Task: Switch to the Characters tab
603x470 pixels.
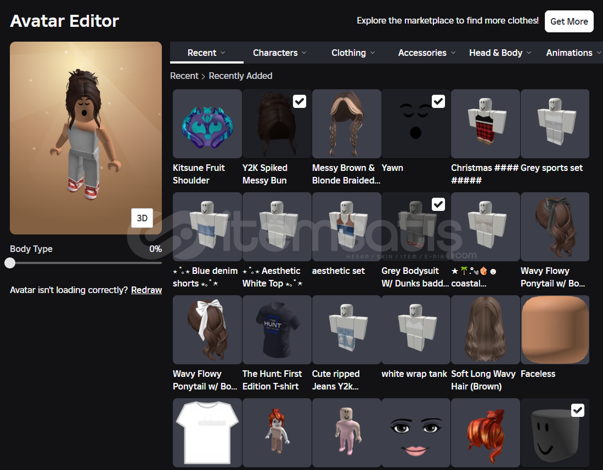Action: point(279,53)
